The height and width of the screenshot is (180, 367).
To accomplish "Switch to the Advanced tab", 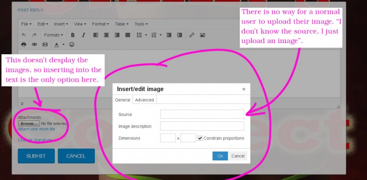I will coord(144,100).
